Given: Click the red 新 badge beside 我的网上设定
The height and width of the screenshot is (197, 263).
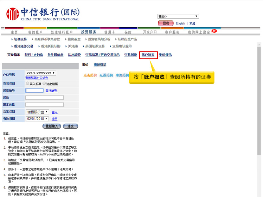Looking at the screenshot, I should point(214,31).
